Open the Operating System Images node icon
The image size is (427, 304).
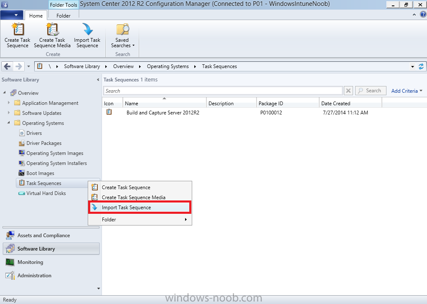22,153
